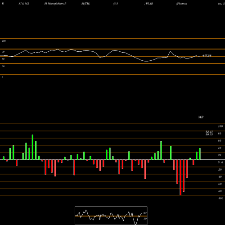The height and width of the screenshot is (225, 225).
Task: Click the 'SI(TM)' header label
Action: pos(85,4)
